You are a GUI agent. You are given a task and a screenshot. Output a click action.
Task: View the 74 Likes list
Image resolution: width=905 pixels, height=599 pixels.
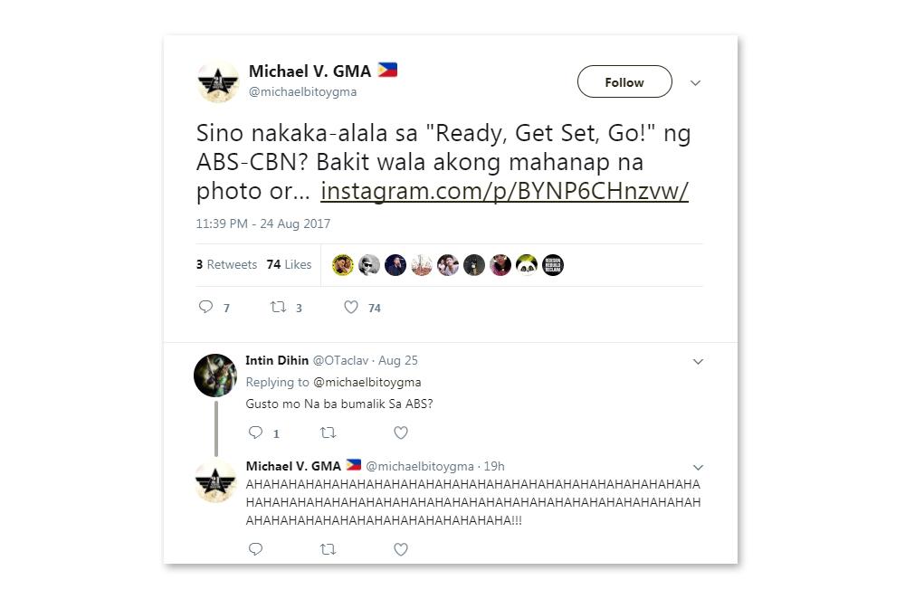coord(289,264)
